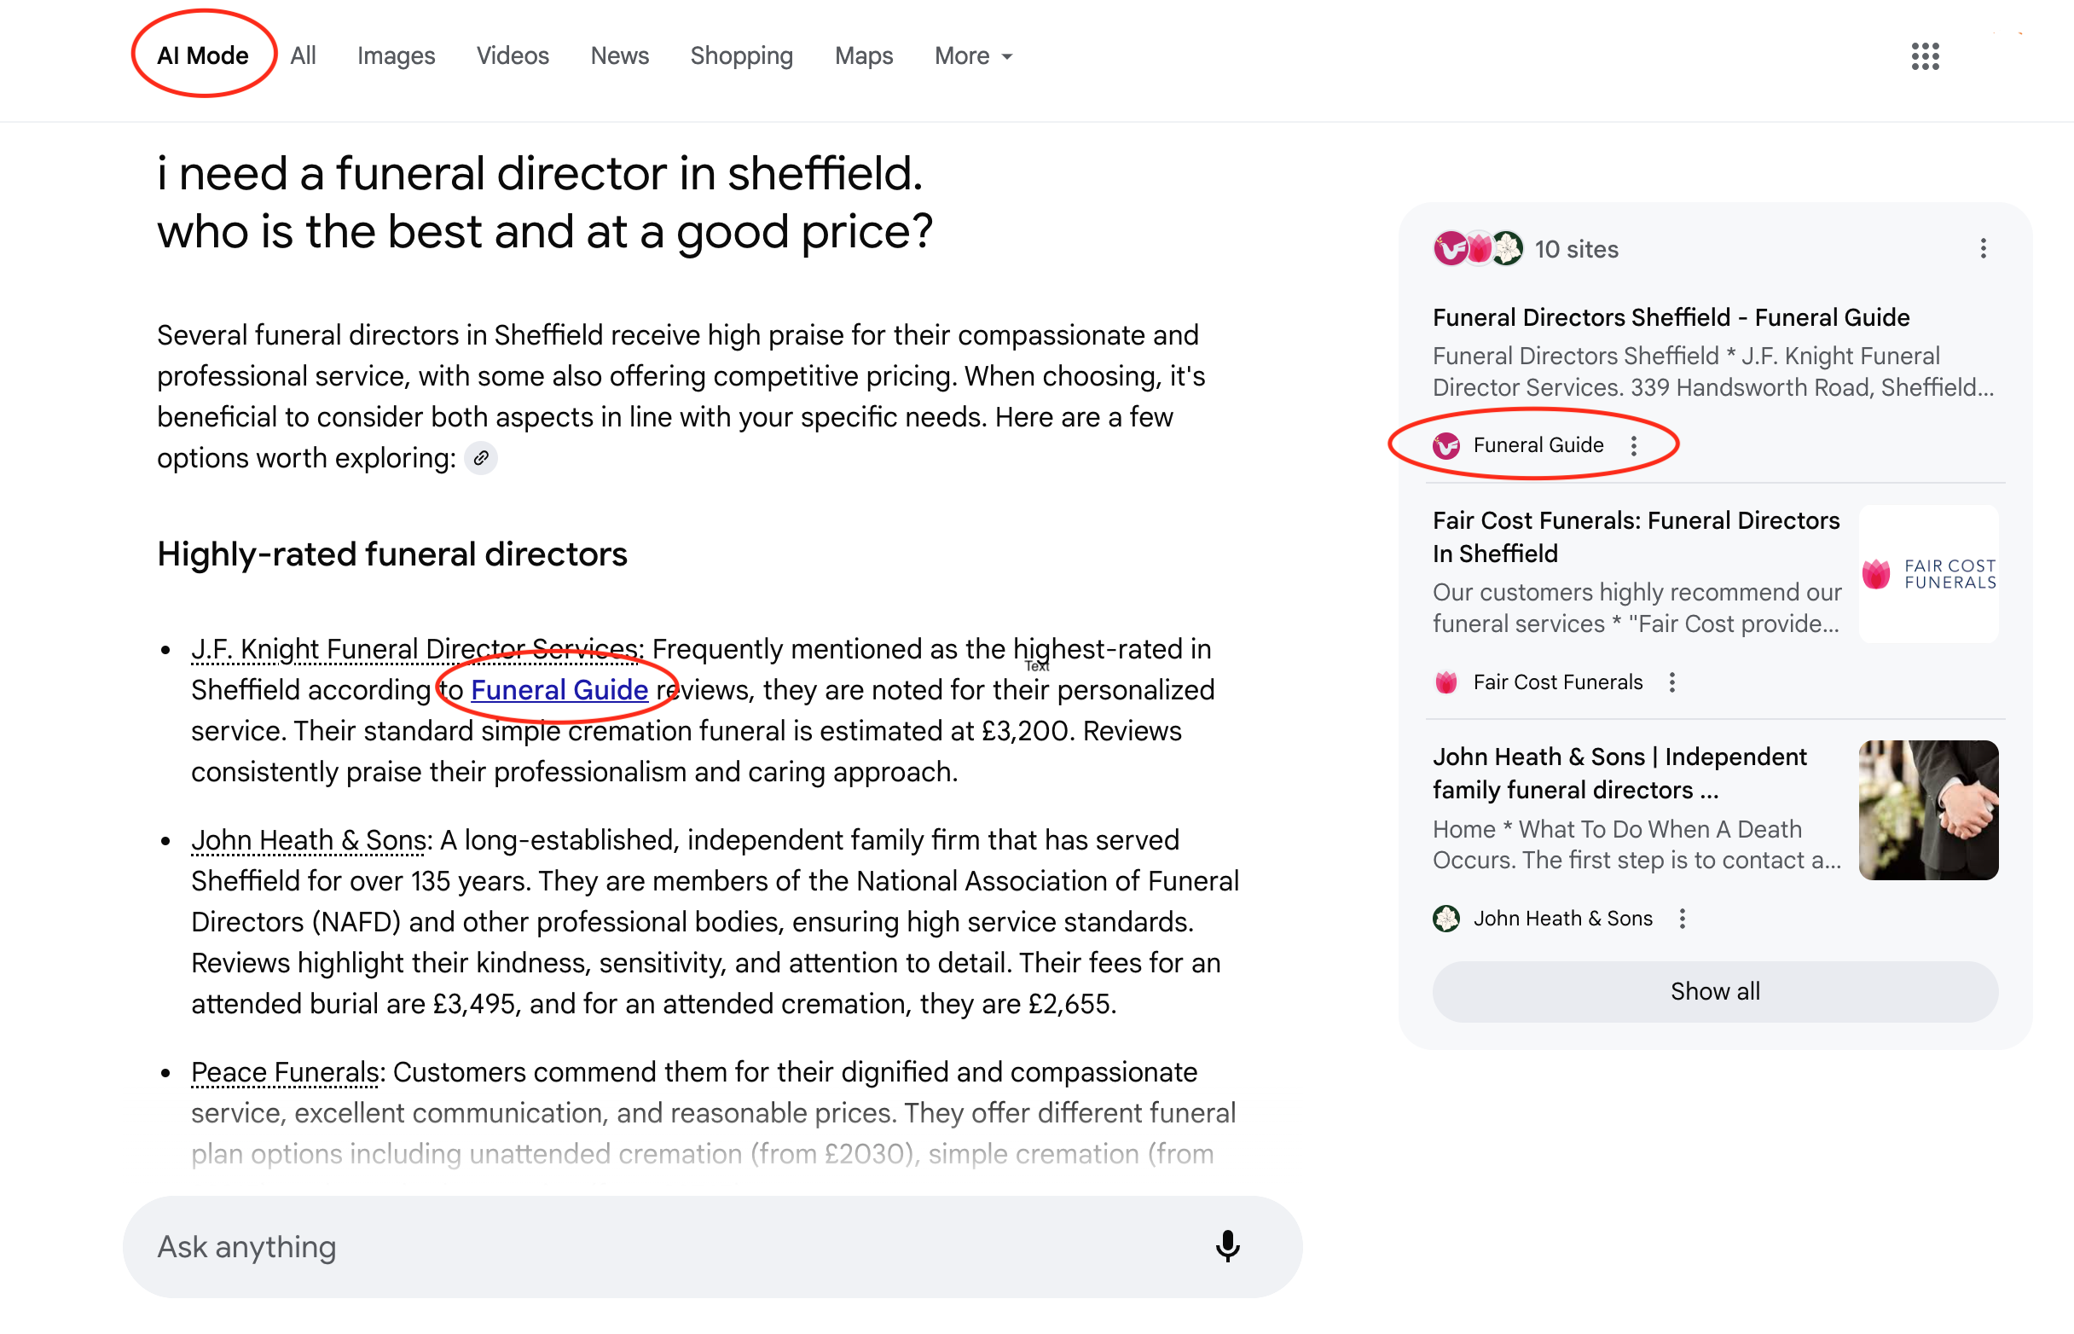Follow the Funeral Guide hyperlink in the answer
The height and width of the screenshot is (1334, 2074).
click(559, 689)
